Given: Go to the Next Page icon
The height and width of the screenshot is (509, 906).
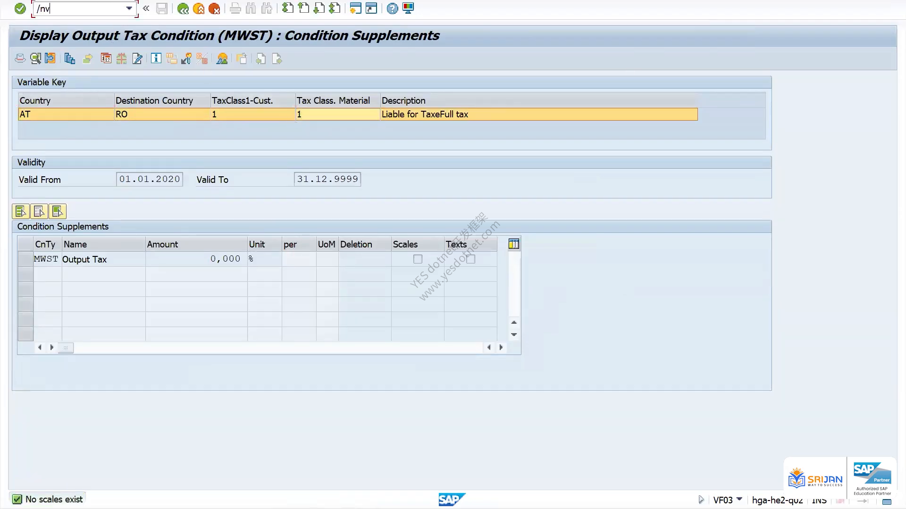Looking at the screenshot, I should tap(319, 8).
